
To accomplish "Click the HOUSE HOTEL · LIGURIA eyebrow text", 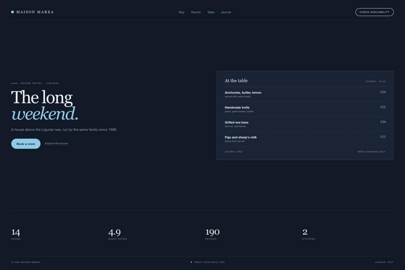I will pyautogui.click(x=39, y=83).
